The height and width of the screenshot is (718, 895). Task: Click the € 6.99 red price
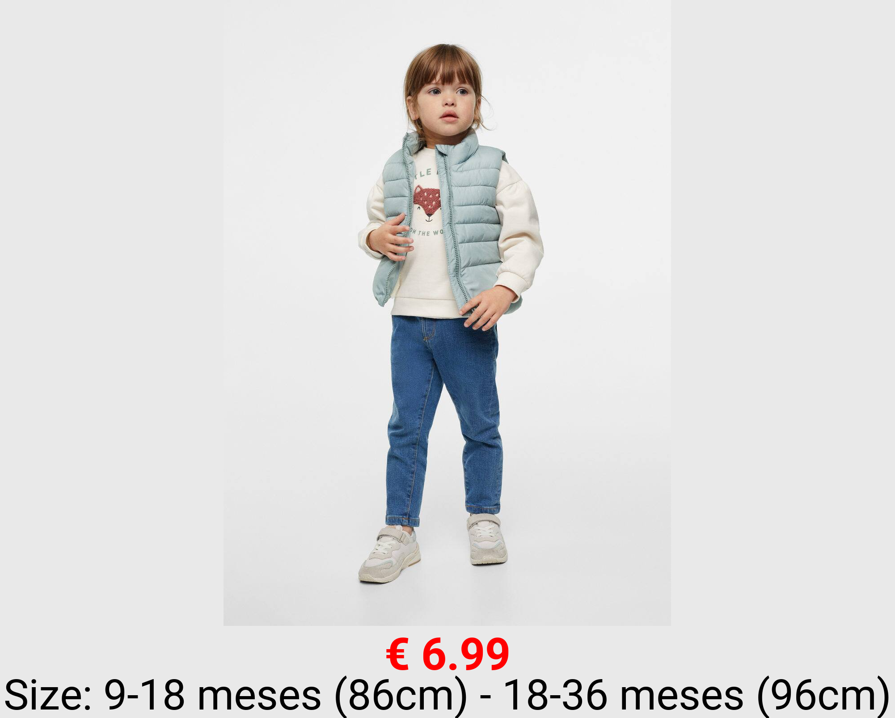(447, 655)
